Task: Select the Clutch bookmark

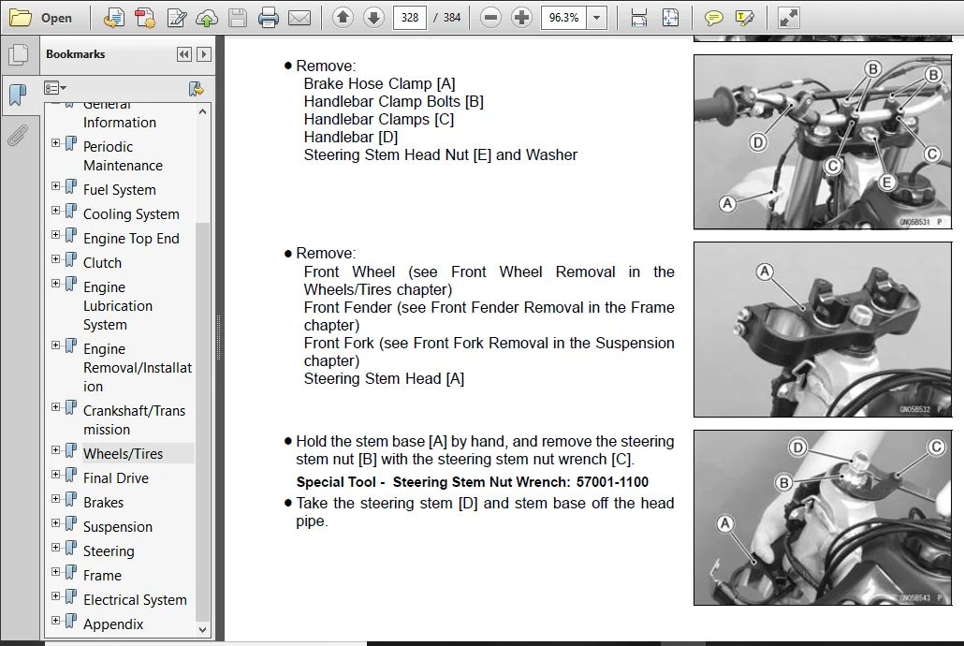Action: (102, 263)
